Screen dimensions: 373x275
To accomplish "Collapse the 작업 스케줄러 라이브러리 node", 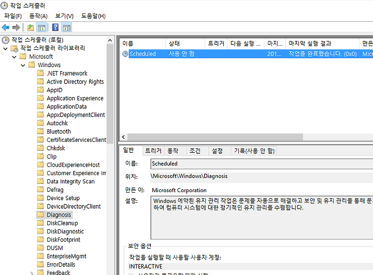I will [x=6, y=49].
